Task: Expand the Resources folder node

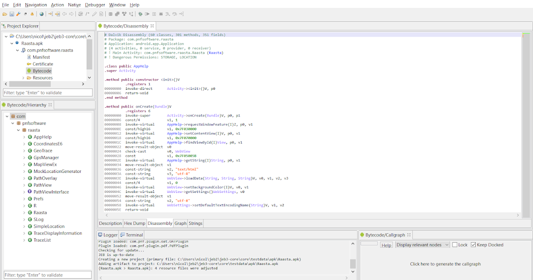Action: 23,78
